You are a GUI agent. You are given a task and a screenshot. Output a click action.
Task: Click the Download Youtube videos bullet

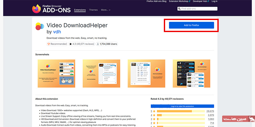pos(53,113)
